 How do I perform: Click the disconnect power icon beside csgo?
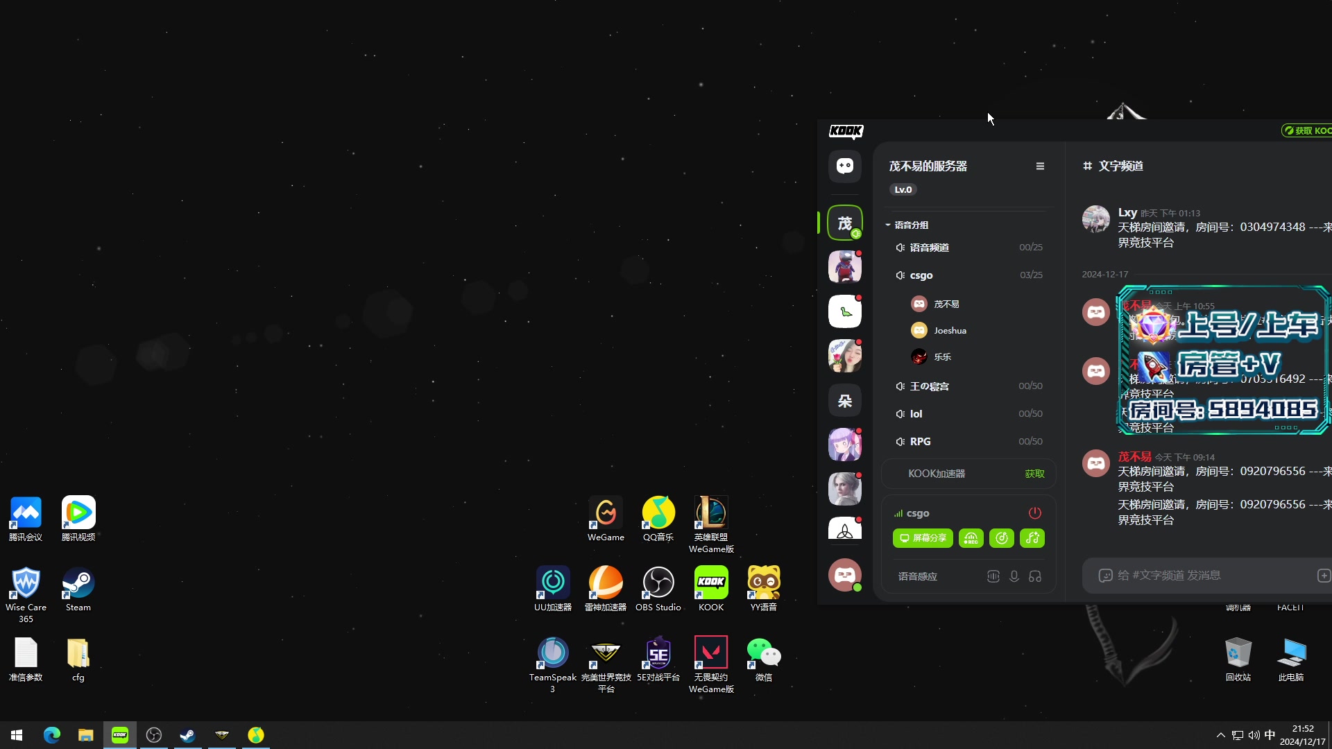tap(1034, 513)
